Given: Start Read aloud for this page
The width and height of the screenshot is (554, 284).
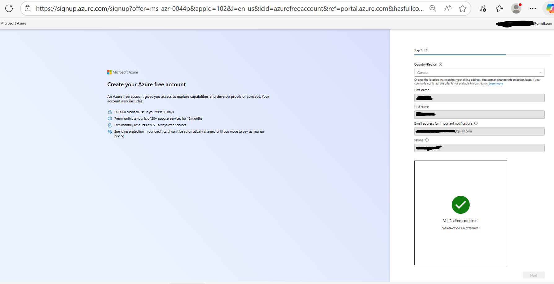Looking at the screenshot, I should (x=447, y=8).
